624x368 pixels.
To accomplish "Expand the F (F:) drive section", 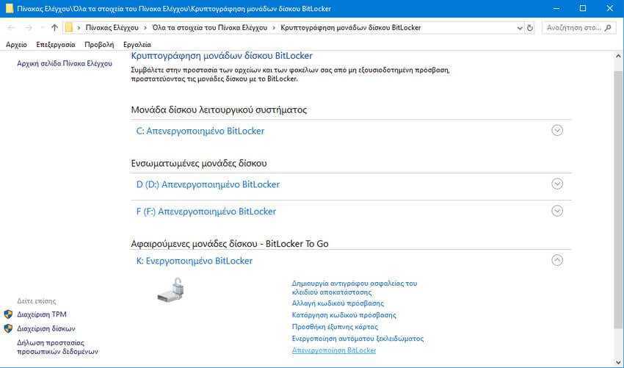I will coord(557,211).
